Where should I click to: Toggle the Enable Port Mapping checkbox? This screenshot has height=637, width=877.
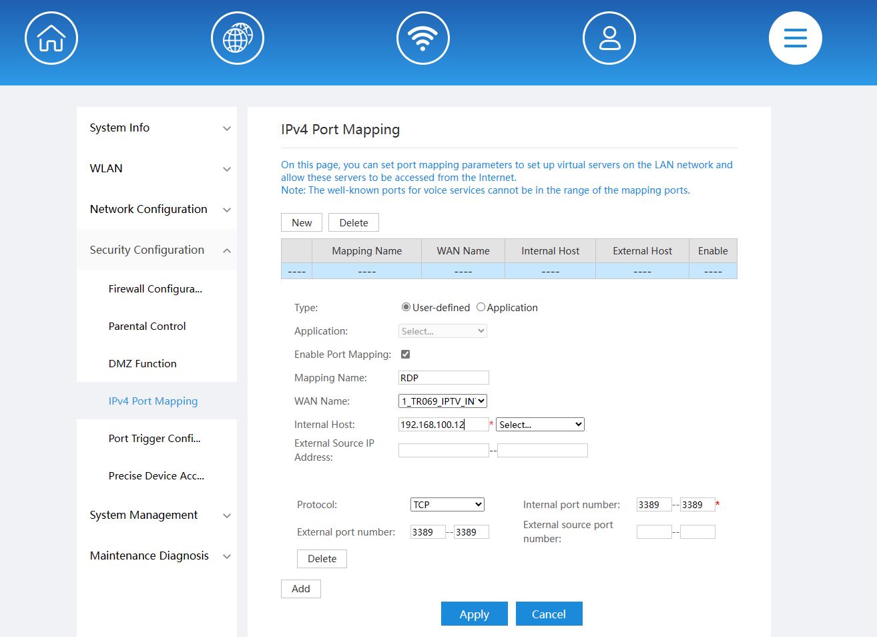[x=405, y=355]
